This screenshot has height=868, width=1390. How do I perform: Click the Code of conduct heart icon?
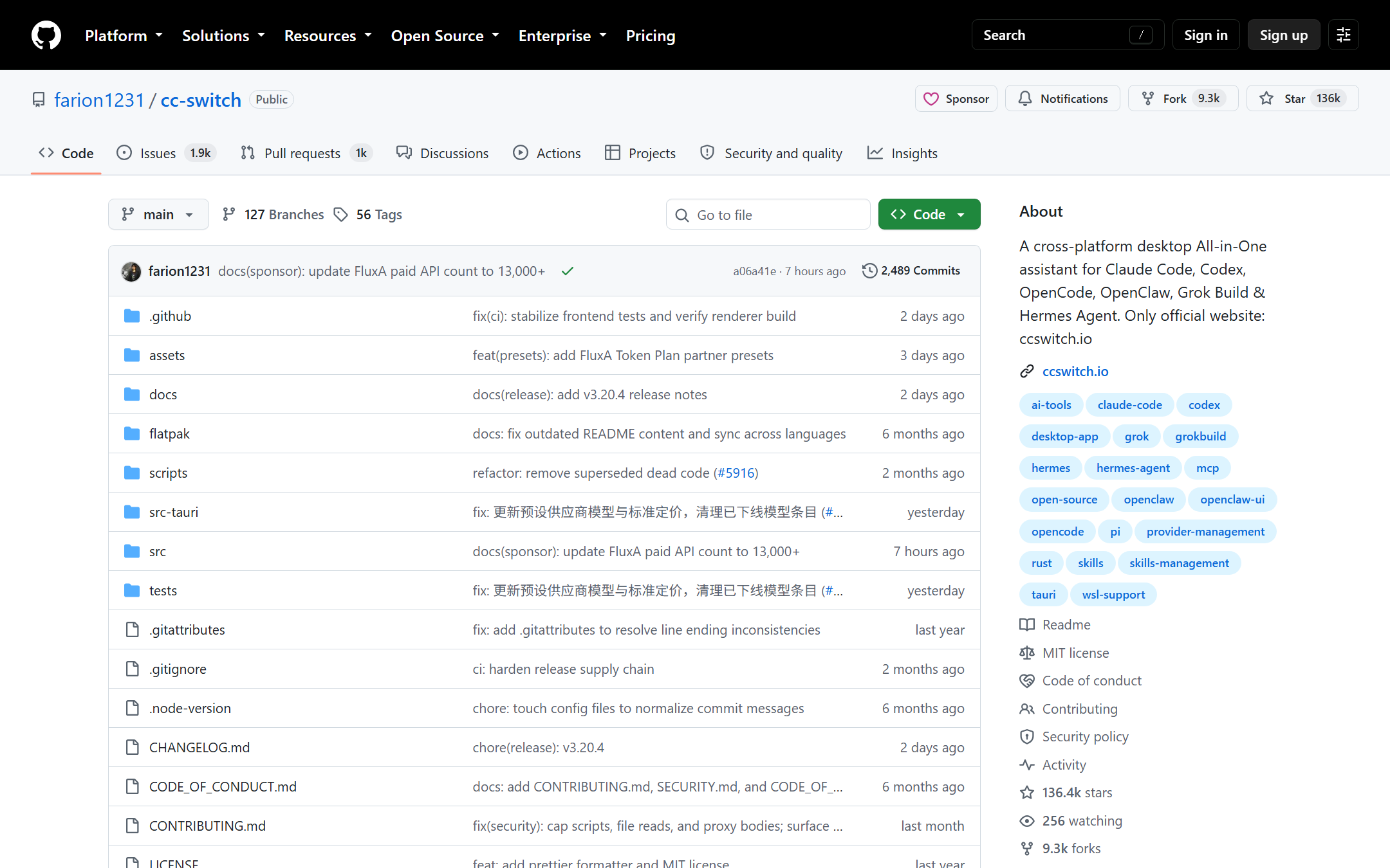1027,680
